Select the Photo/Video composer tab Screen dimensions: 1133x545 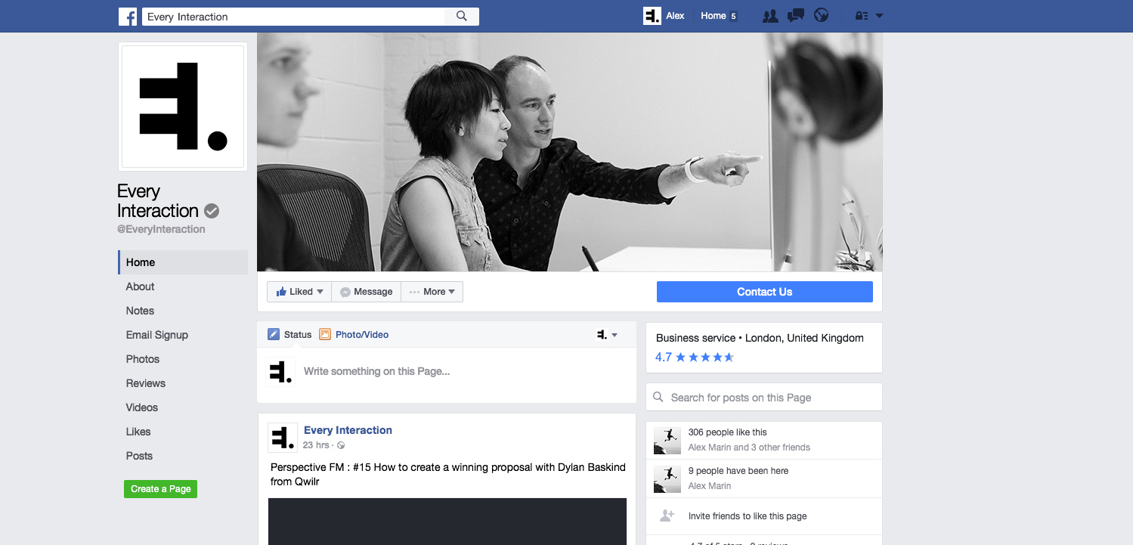[x=354, y=334]
